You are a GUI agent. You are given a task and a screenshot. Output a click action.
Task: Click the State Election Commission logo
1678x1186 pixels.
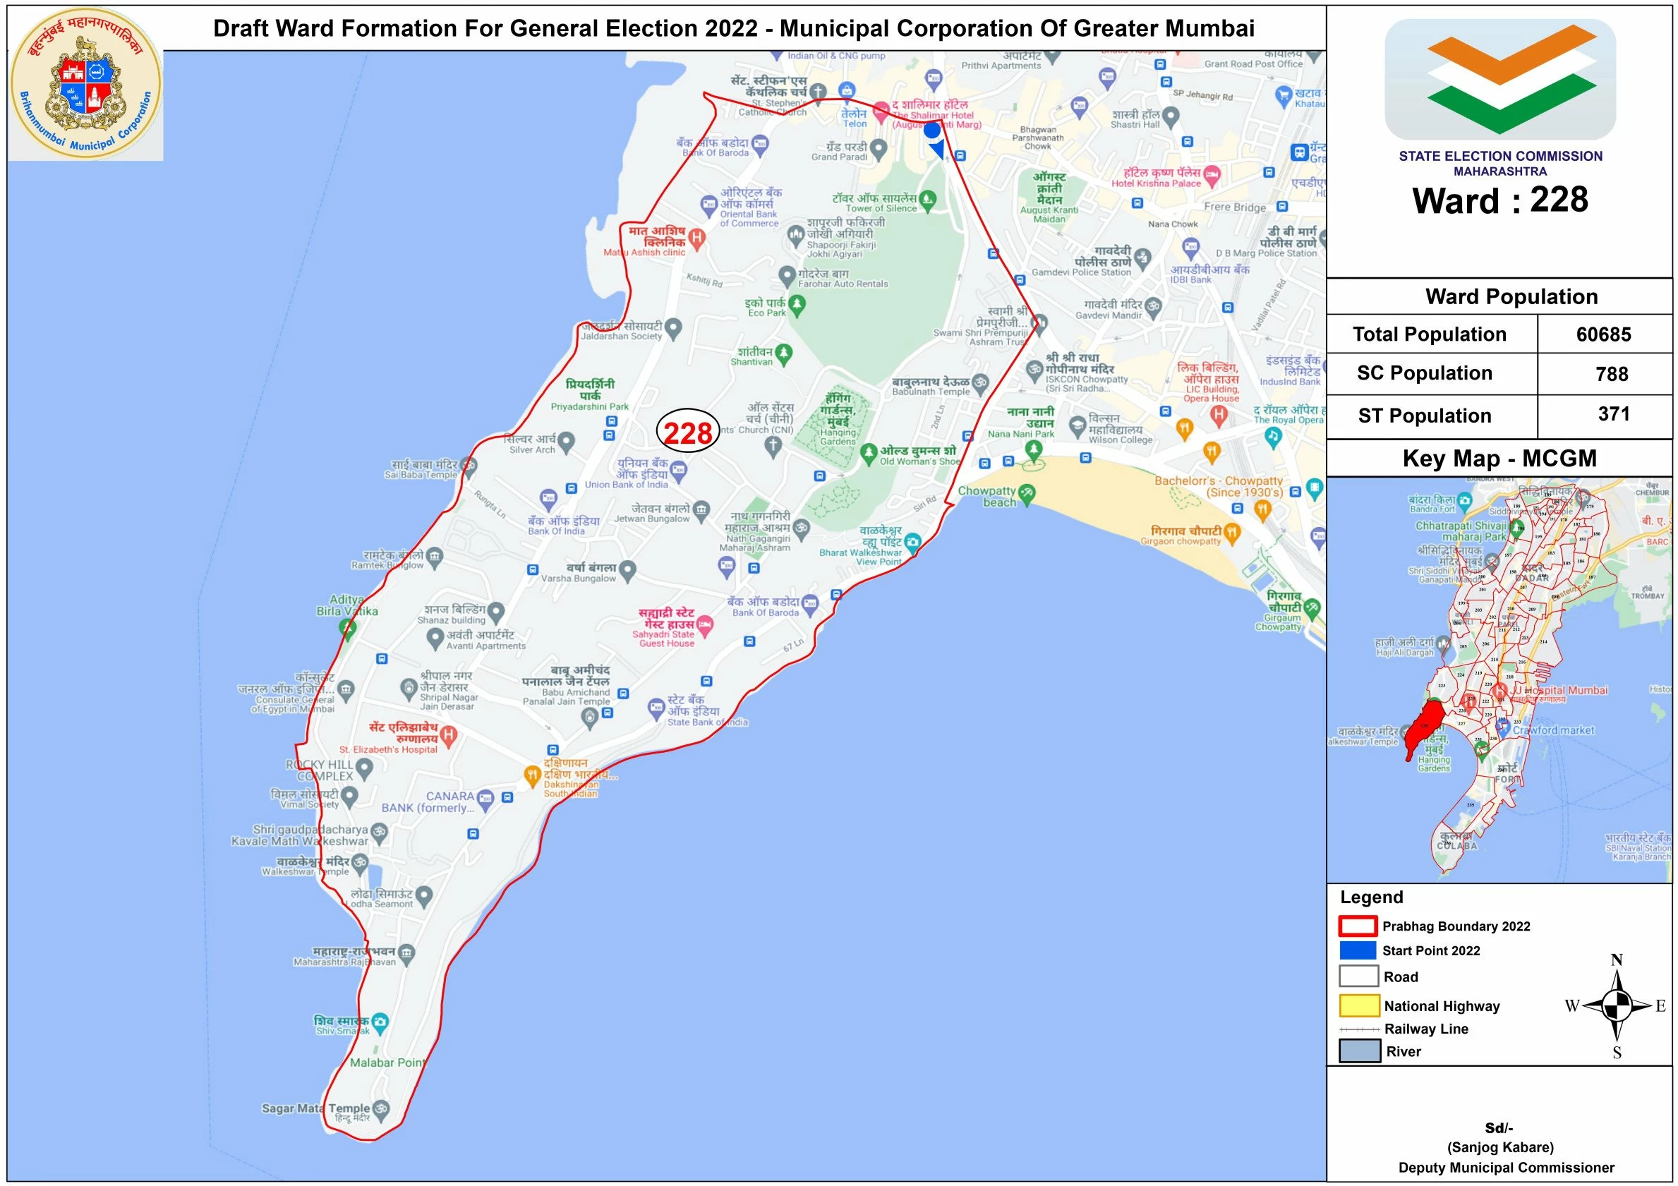(x=1499, y=79)
